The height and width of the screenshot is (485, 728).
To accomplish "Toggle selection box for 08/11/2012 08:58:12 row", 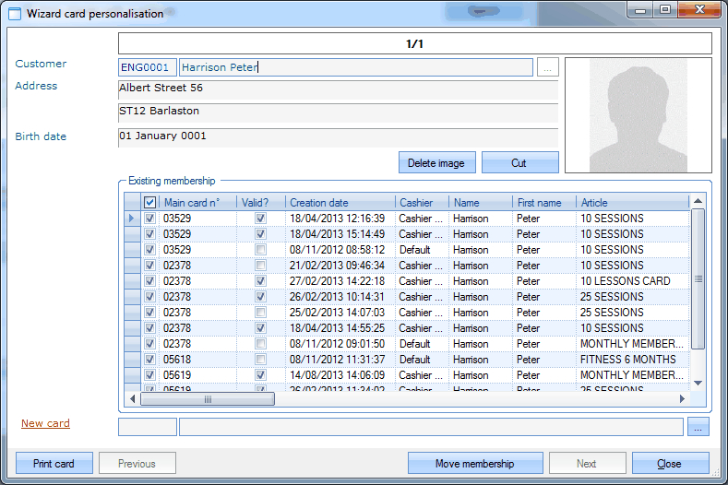I will pyautogui.click(x=149, y=250).
